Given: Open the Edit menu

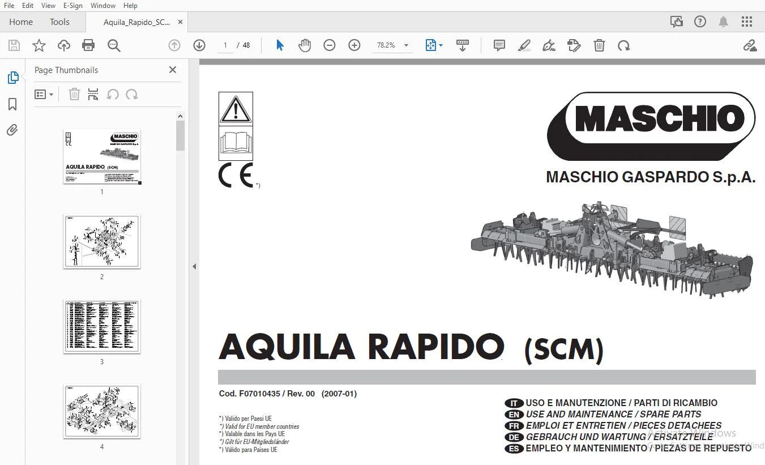Looking at the screenshot, I should [28, 5].
